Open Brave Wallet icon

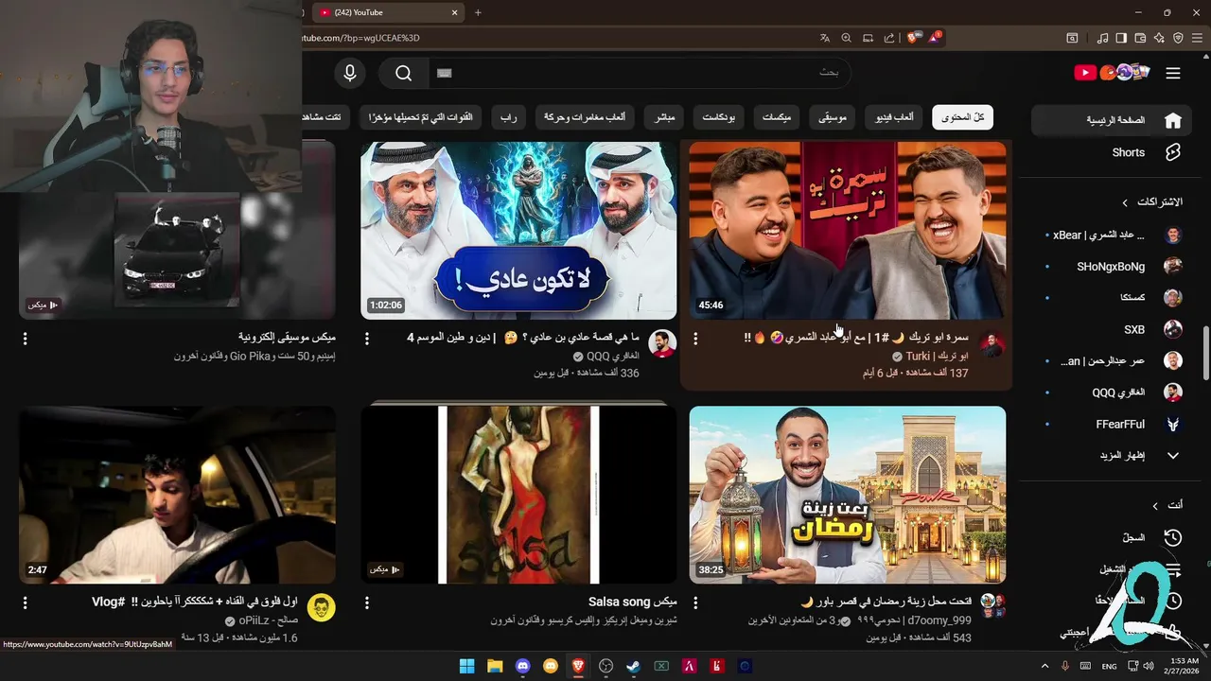[1140, 38]
